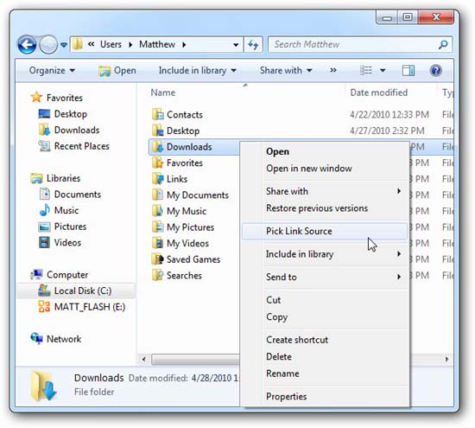
Task: Click the Open button in toolbar
Action: (x=117, y=71)
